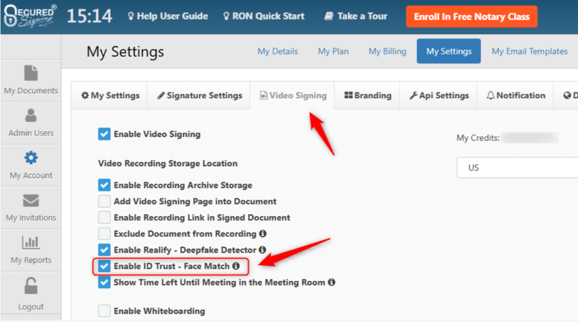This screenshot has height=322, width=578.
Task: Switch to Signature Settings tab
Action: [x=199, y=95]
